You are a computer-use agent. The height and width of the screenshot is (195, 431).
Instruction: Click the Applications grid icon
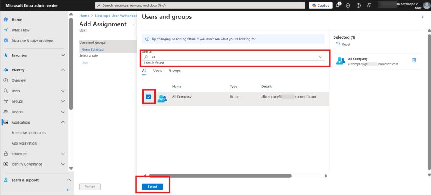5,122
